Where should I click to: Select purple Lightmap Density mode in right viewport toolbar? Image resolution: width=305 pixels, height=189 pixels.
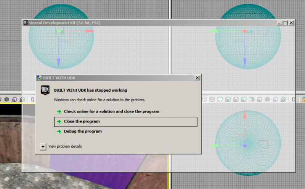click(275, 100)
